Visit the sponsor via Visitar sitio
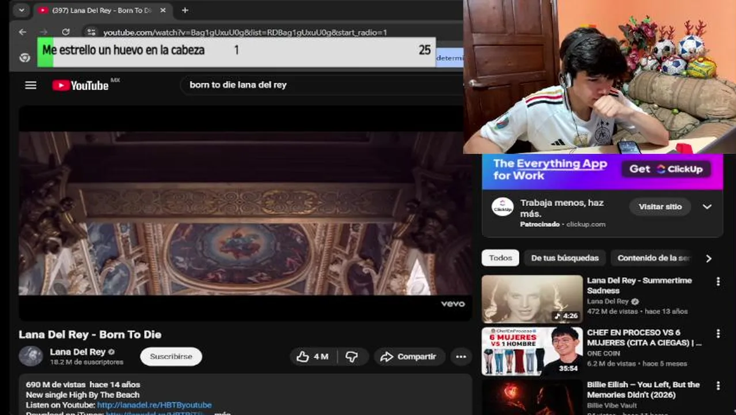This screenshot has width=736, height=415. [x=660, y=207]
